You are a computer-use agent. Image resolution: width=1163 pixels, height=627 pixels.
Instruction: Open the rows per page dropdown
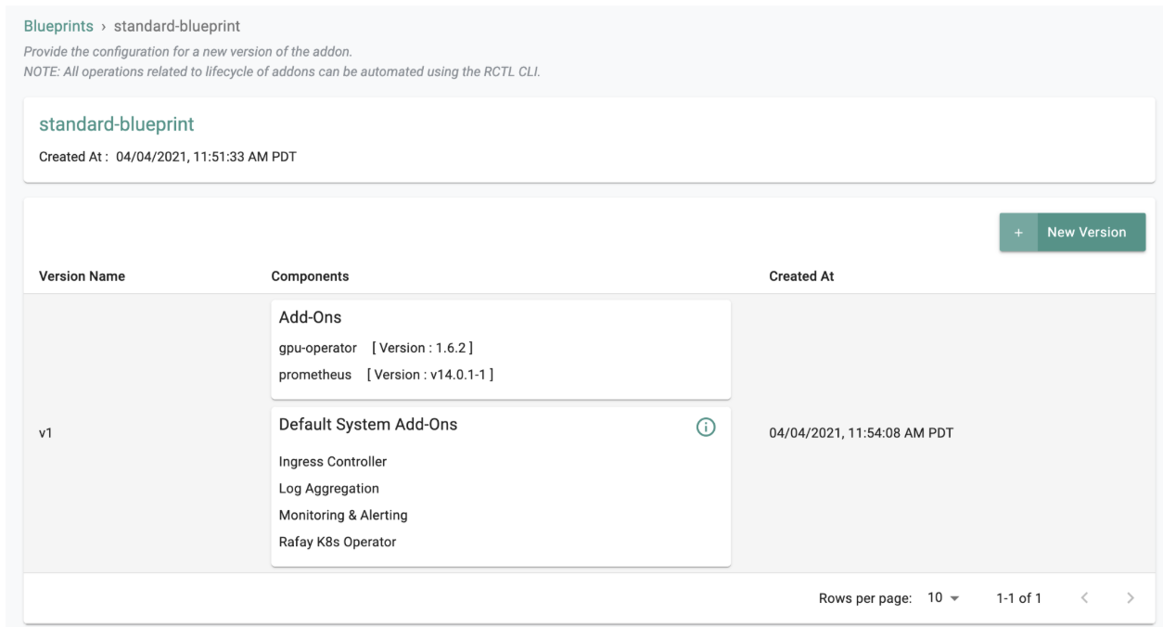click(942, 598)
